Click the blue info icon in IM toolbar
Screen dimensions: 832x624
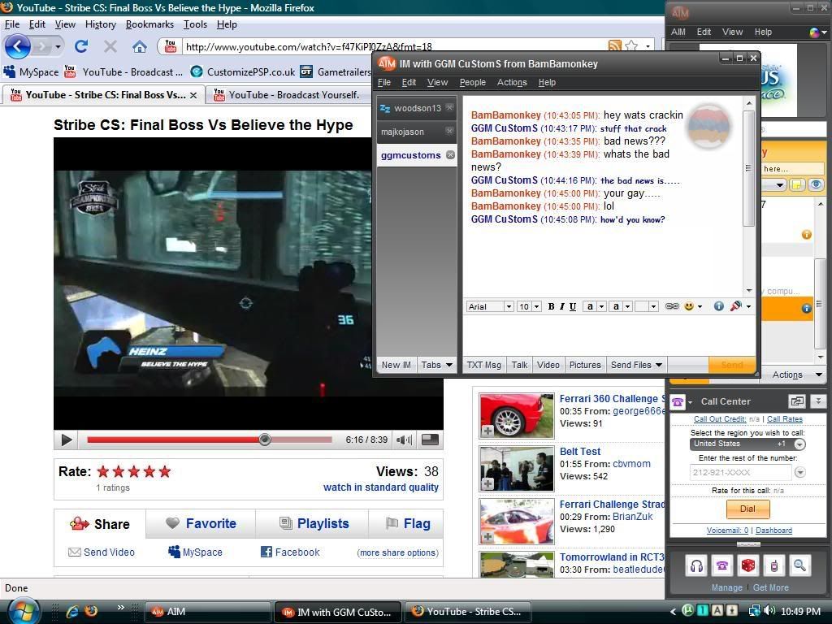718,306
